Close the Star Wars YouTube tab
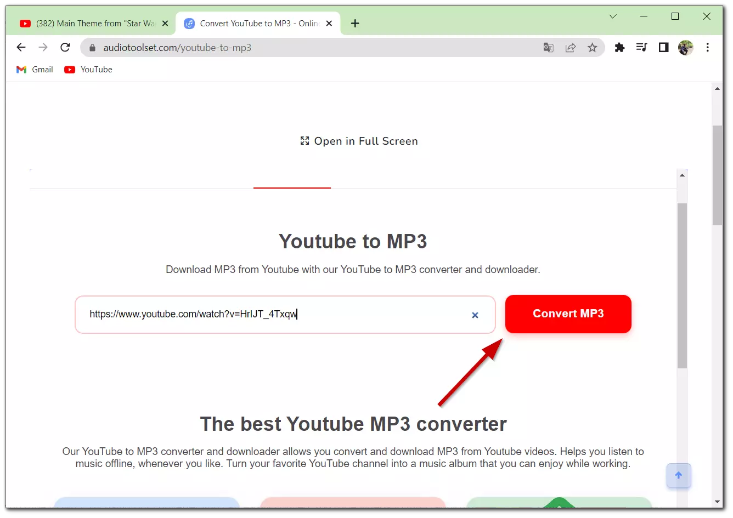 pos(165,24)
